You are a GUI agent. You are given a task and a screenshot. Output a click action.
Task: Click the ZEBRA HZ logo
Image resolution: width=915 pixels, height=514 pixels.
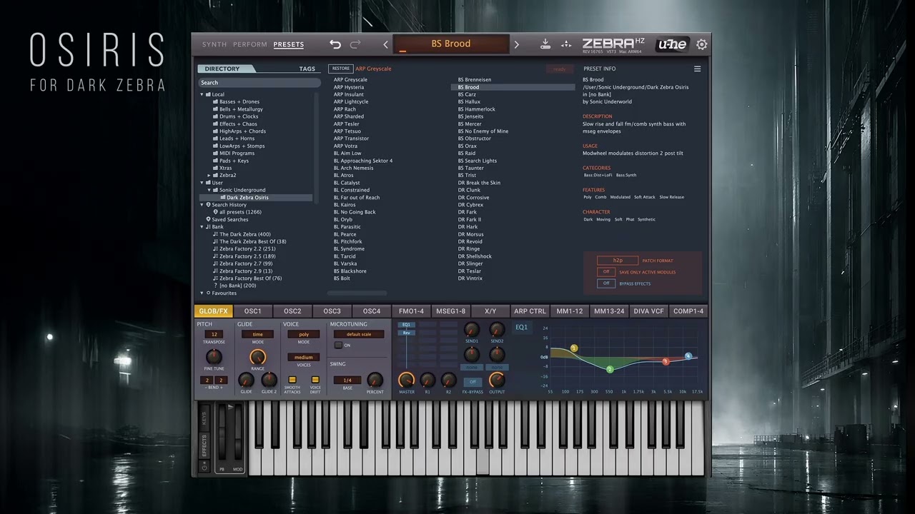tap(613, 44)
